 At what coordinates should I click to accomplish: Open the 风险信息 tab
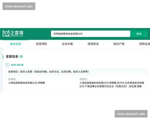[144, 44]
